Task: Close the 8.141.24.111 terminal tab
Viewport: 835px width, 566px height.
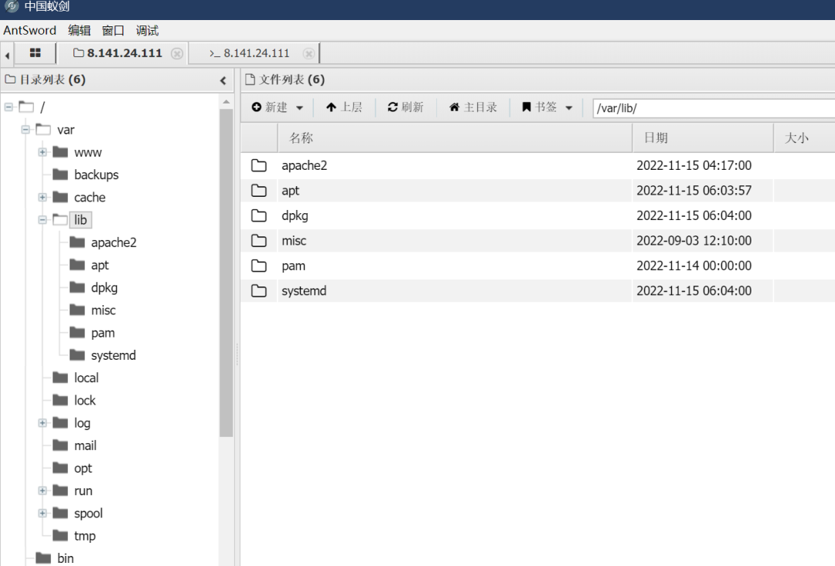Action: point(308,53)
